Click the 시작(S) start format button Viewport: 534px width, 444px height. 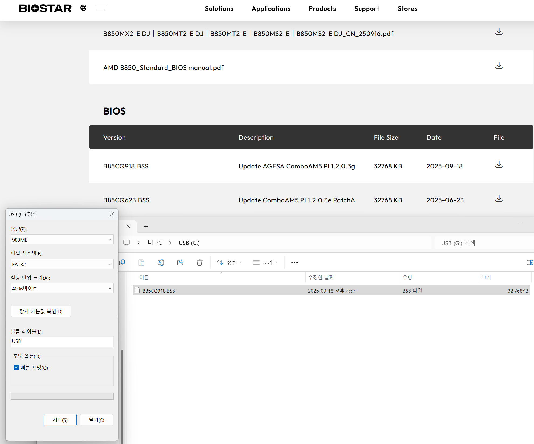60,420
